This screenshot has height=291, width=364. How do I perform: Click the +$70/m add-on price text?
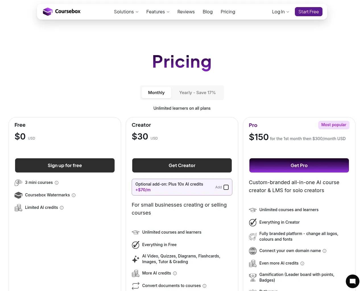[x=143, y=190]
